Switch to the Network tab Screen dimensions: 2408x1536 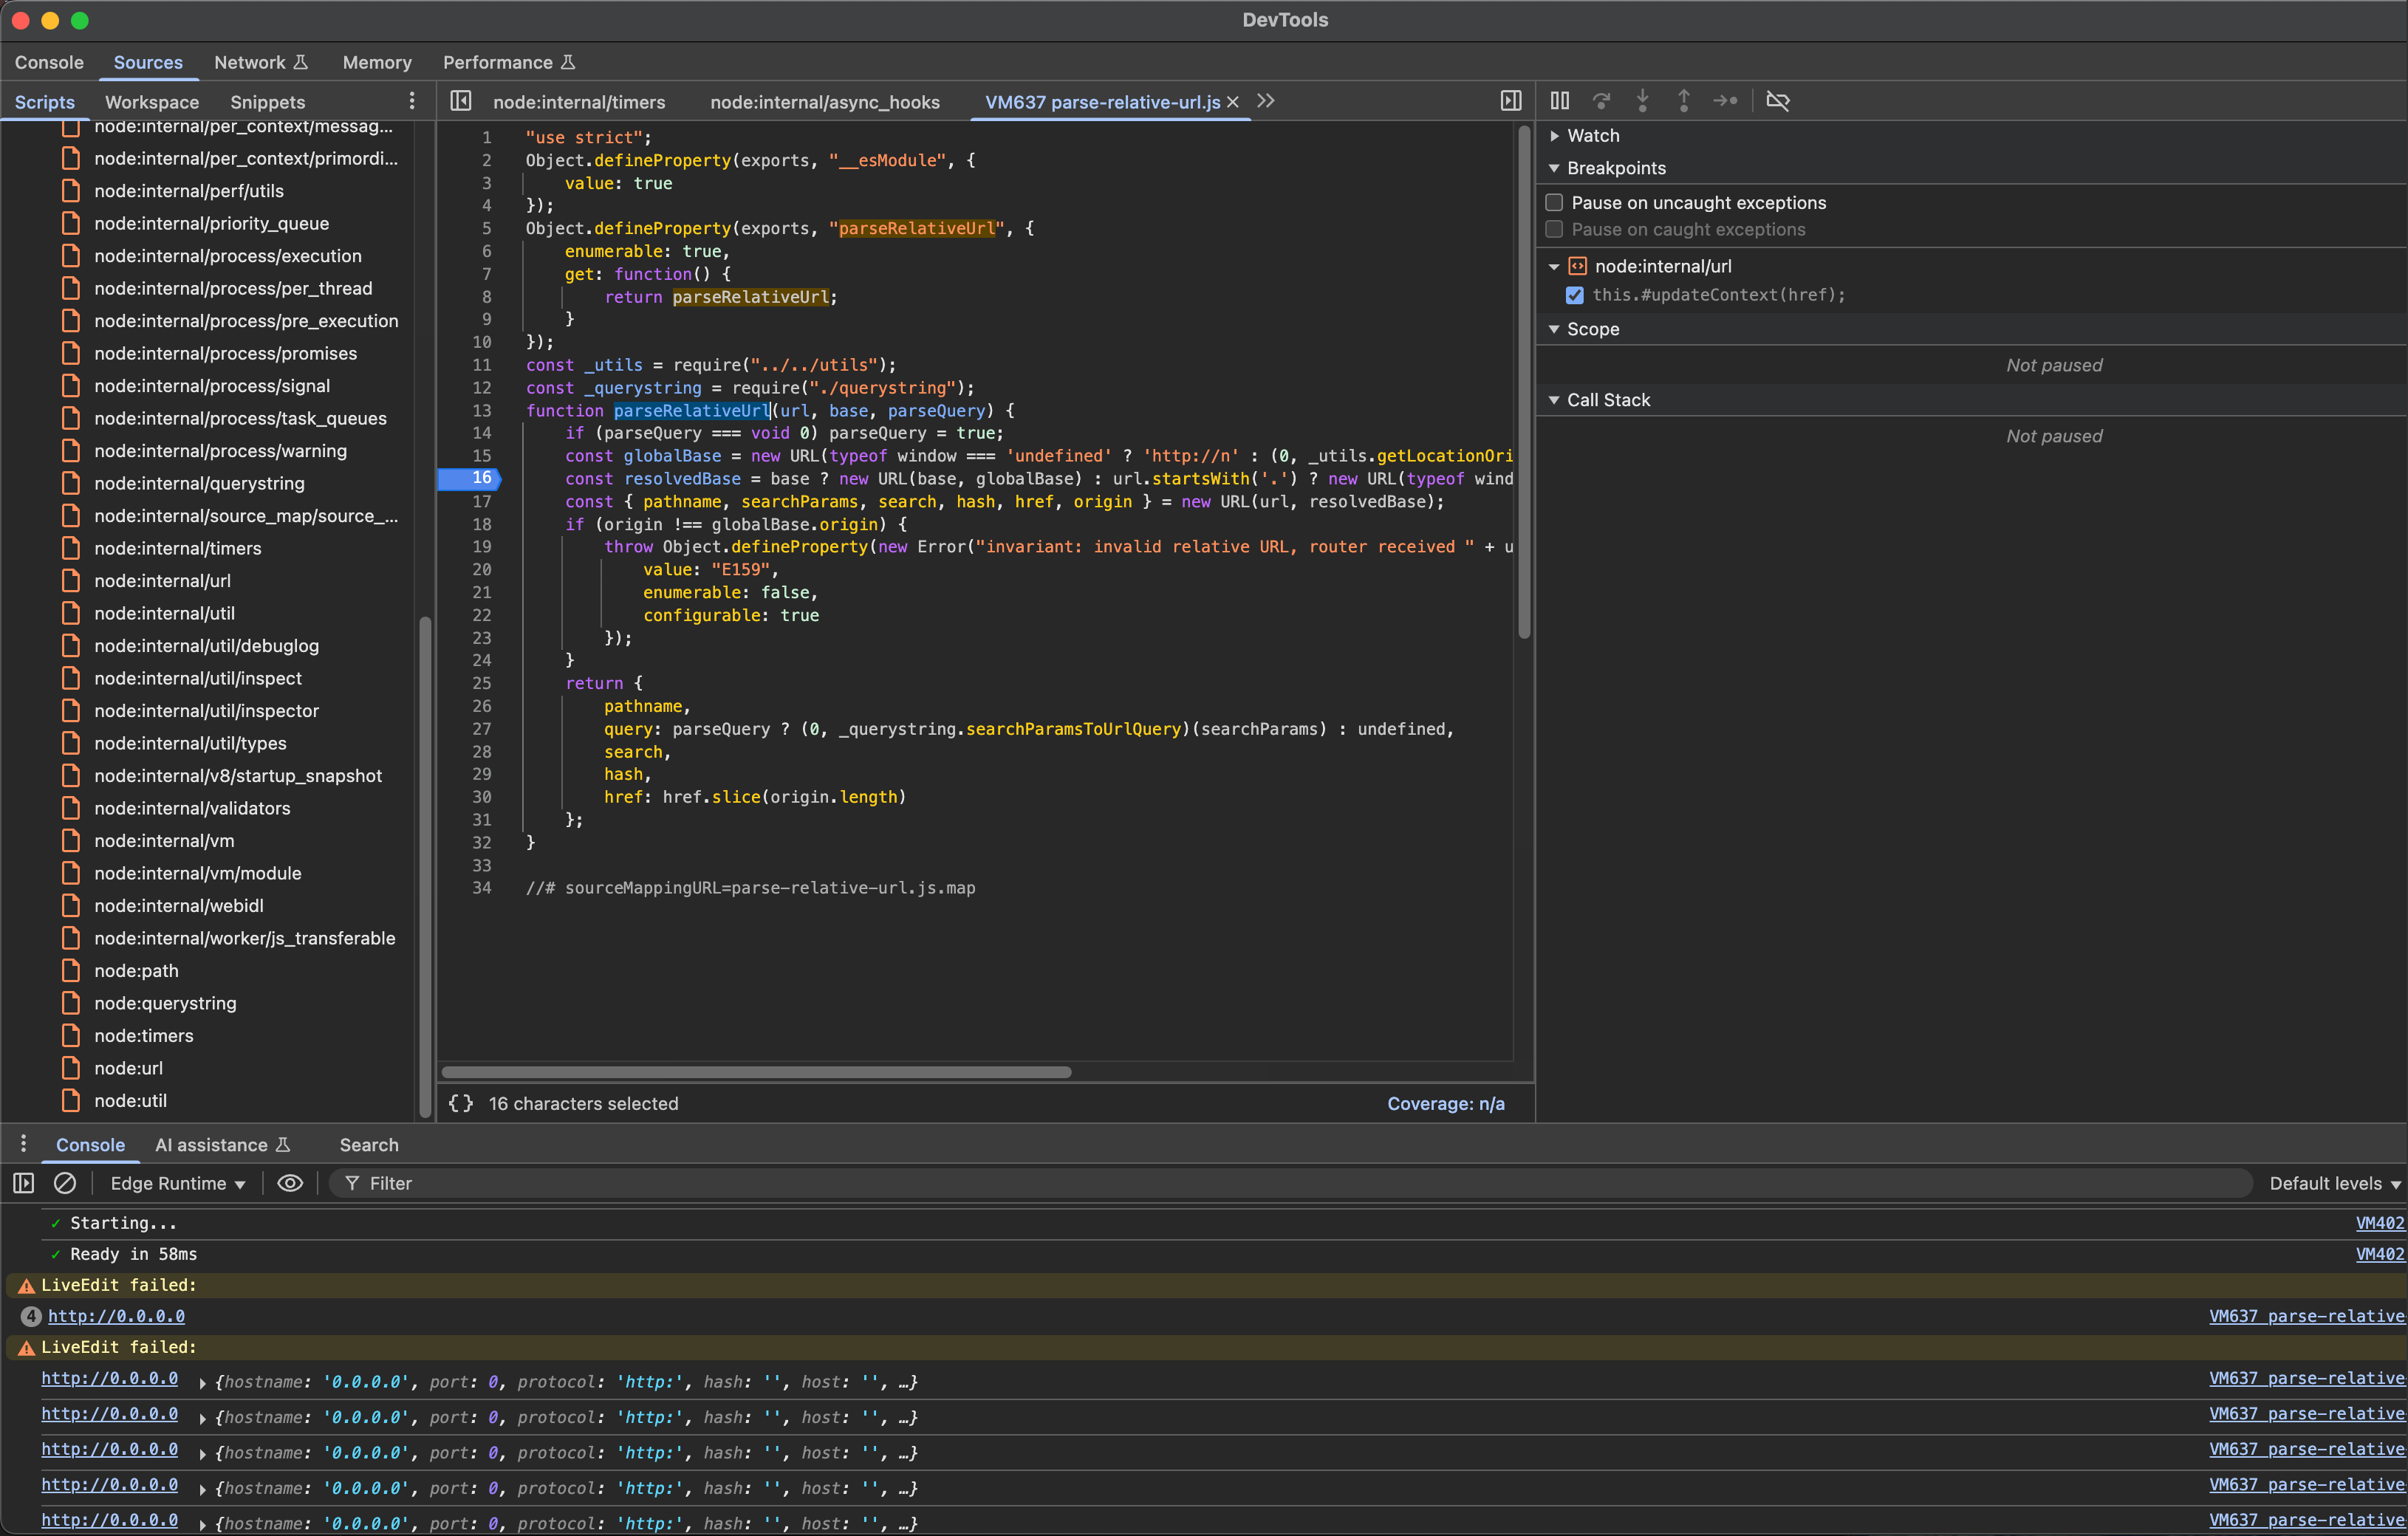(x=250, y=62)
